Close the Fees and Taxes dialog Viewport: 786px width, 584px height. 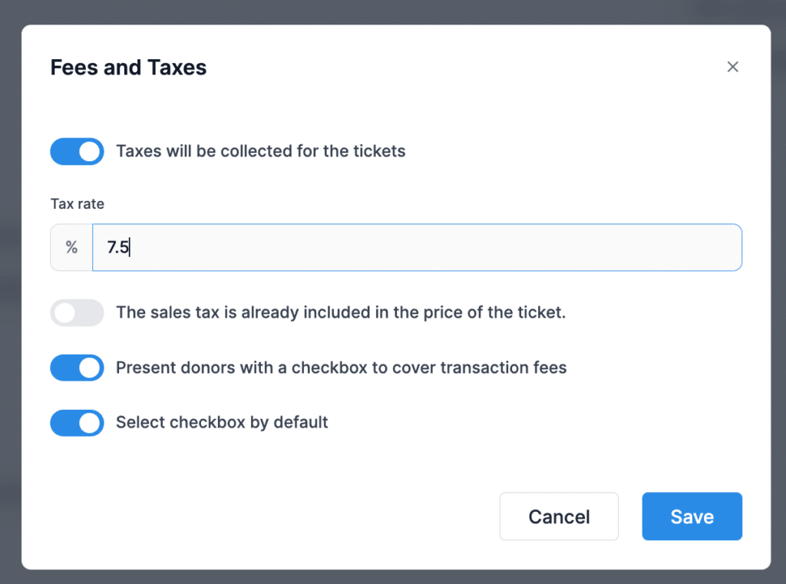pos(732,67)
